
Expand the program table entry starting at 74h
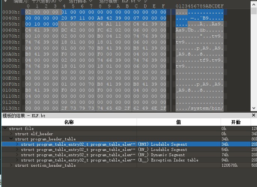[17, 155]
